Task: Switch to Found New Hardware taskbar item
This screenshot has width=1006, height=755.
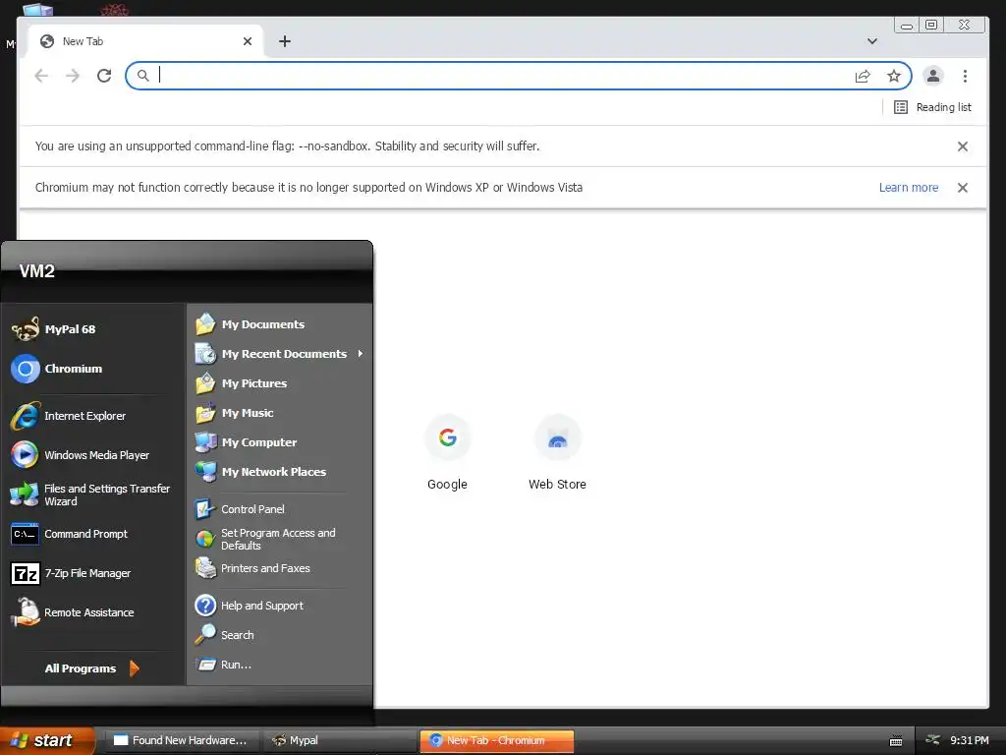Action: pyautogui.click(x=181, y=741)
